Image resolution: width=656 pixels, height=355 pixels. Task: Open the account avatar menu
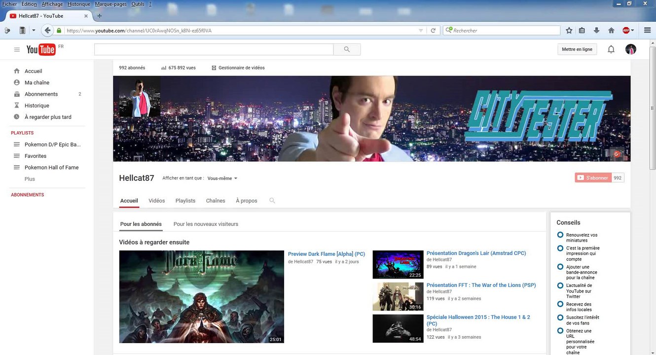[630, 49]
